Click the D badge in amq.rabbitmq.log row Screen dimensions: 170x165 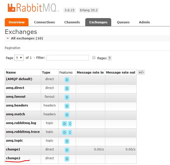click(65, 124)
